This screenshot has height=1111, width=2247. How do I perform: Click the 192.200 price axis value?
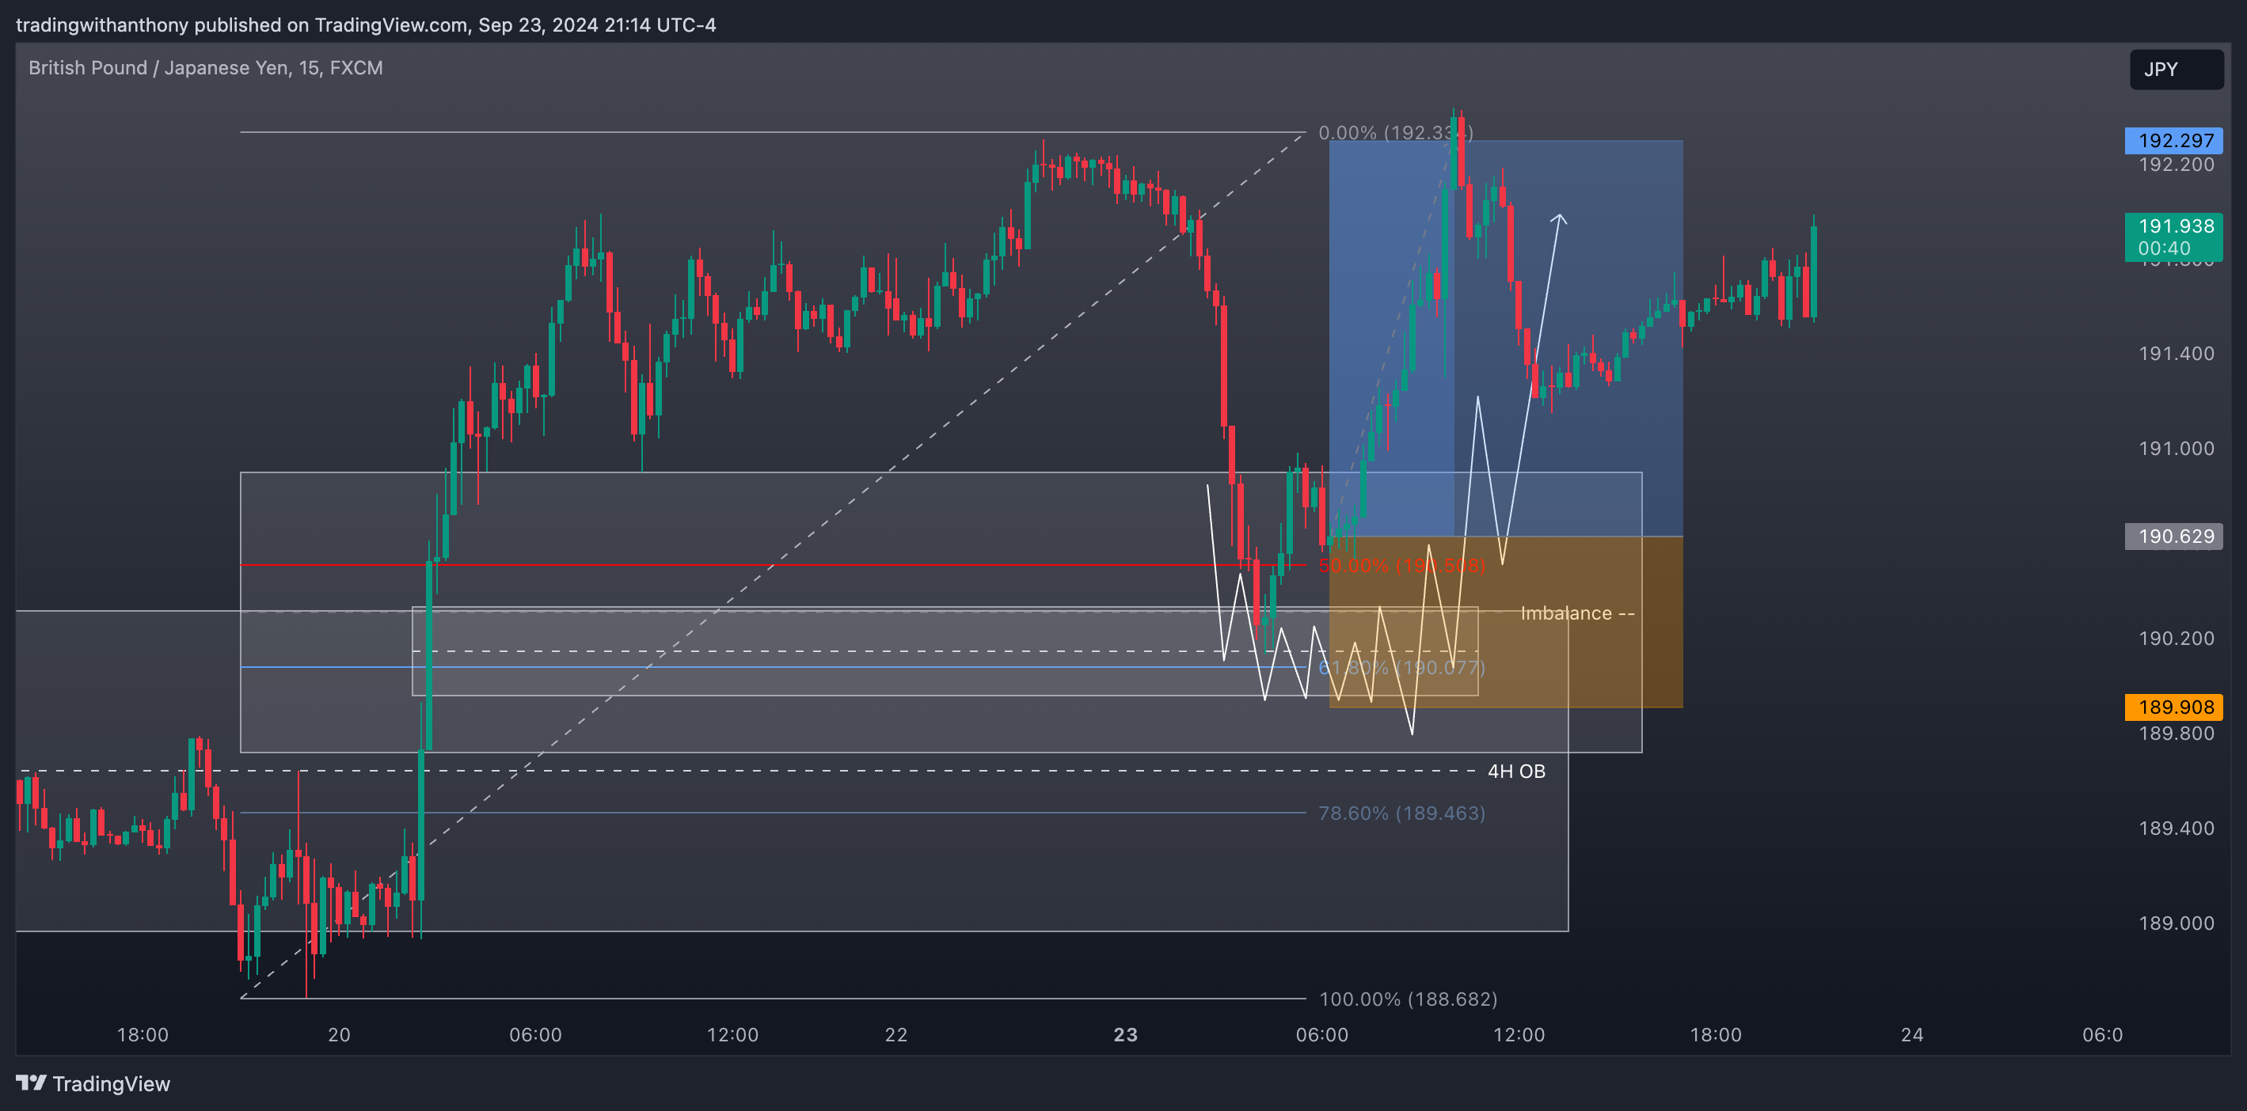tap(2176, 165)
